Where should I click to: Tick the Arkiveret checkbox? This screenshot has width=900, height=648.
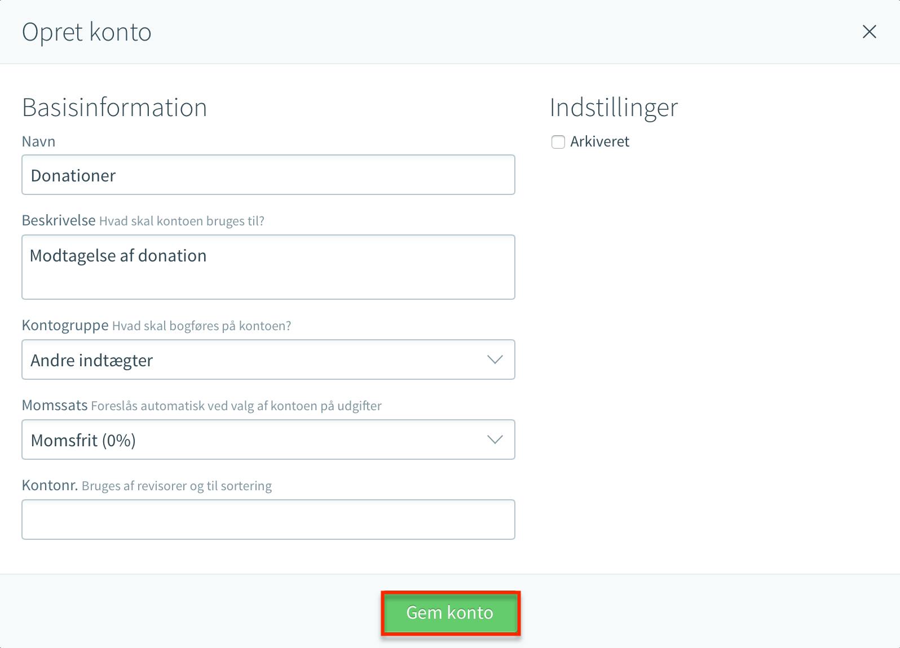pos(558,142)
